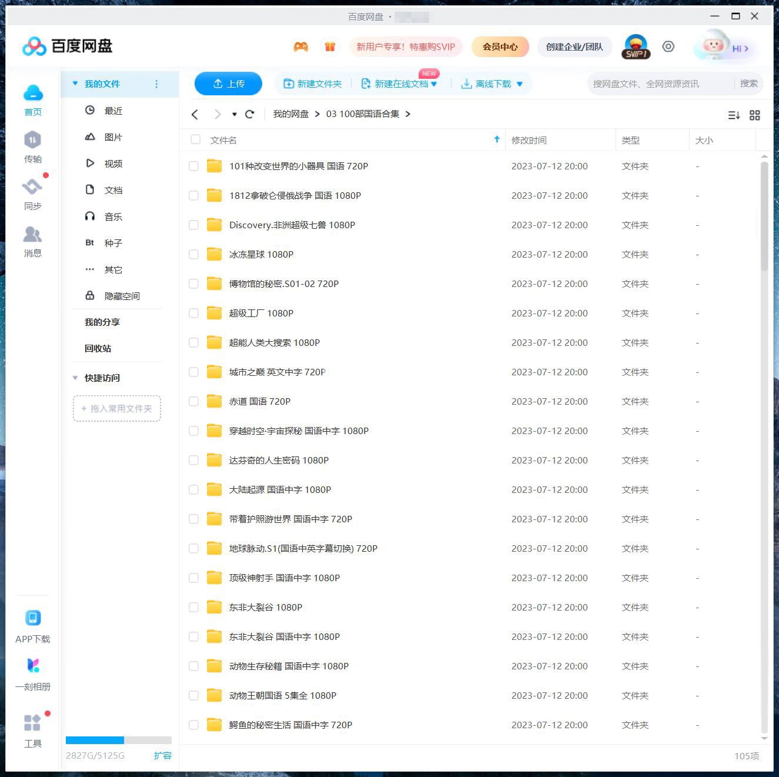Open the 传输 transfer panel
Viewport: 779px width, 777px height.
tap(33, 146)
